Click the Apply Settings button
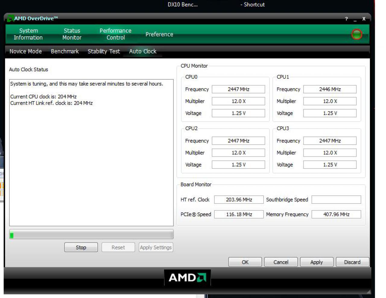 pyautogui.click(x=156, y=247)
